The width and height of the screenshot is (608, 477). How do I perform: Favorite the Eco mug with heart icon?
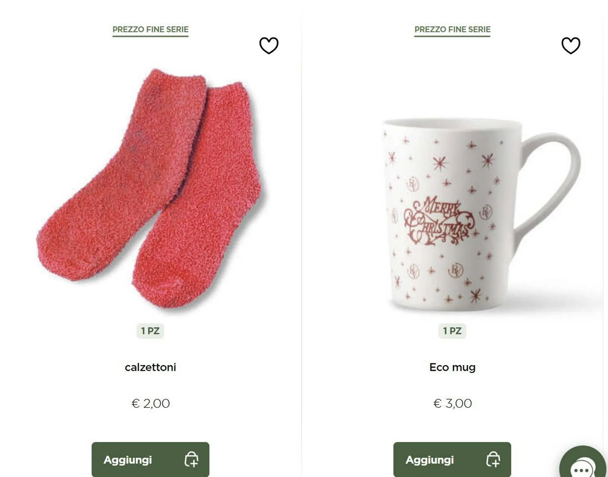pyautogui.click(x=571, y=46)
